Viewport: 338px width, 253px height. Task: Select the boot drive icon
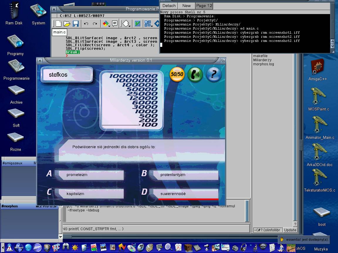click(322, 216)
